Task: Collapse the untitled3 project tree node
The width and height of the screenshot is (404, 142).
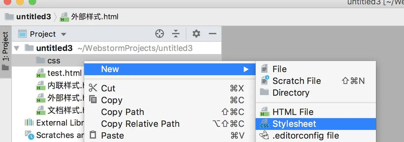Action: 17,48
